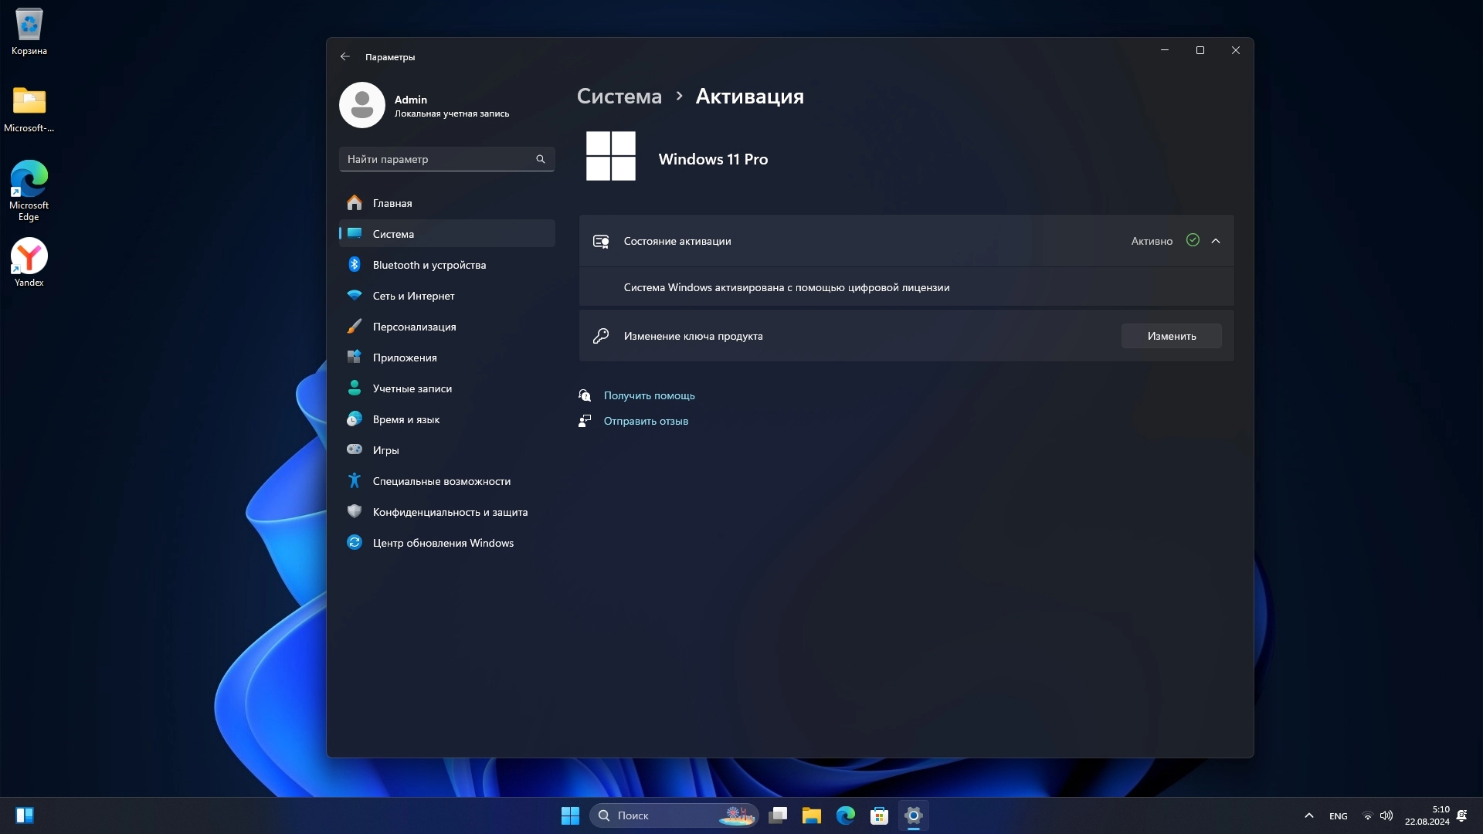Open the volume control in tray

tap(1386, 815)
